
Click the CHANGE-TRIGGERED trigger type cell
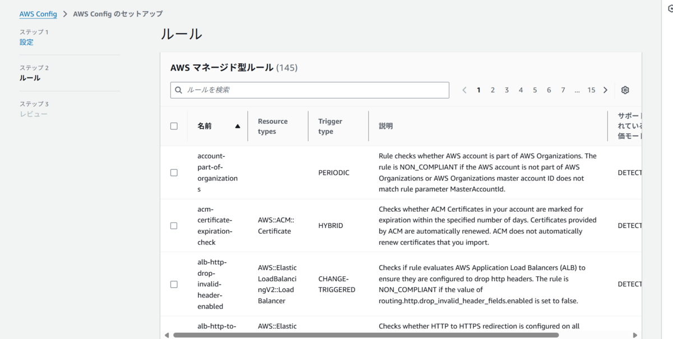(337, 284)
